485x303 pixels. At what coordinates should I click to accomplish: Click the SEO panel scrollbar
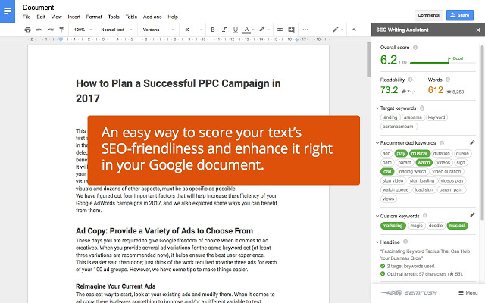tap(482, 133)
